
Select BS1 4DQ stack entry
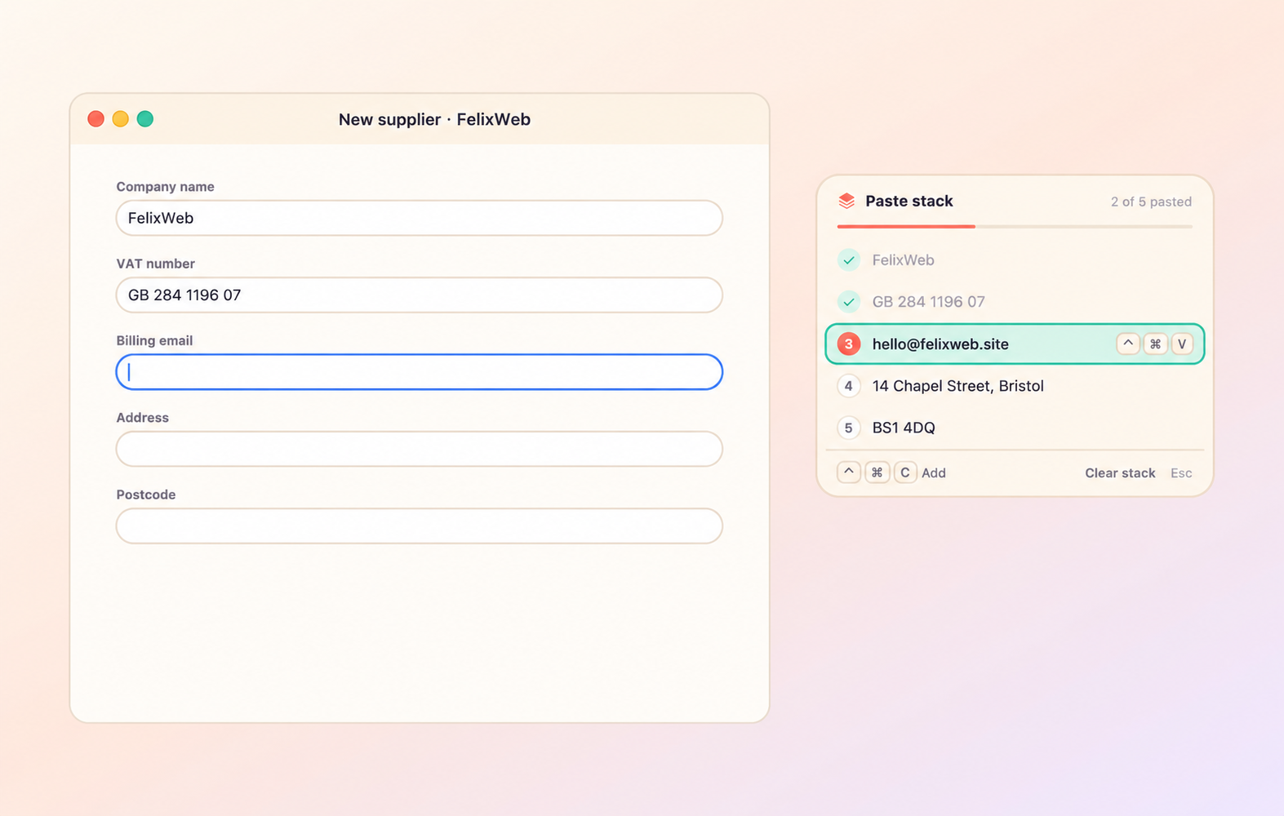pos(1015,428)
